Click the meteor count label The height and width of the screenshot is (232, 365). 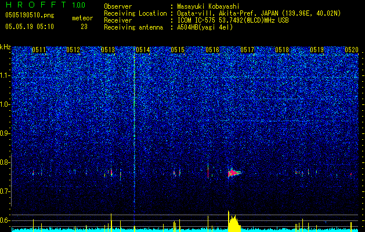pos(82,18)
